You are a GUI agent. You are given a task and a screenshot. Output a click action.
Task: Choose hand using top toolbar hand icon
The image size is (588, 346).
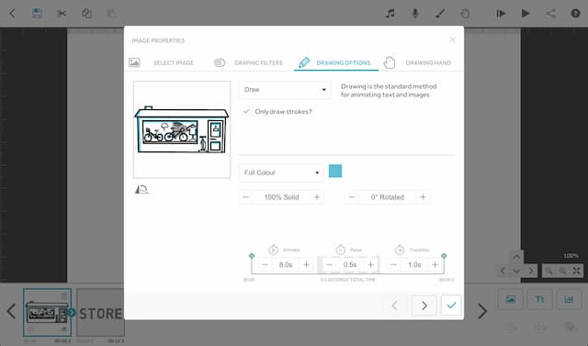465,14
